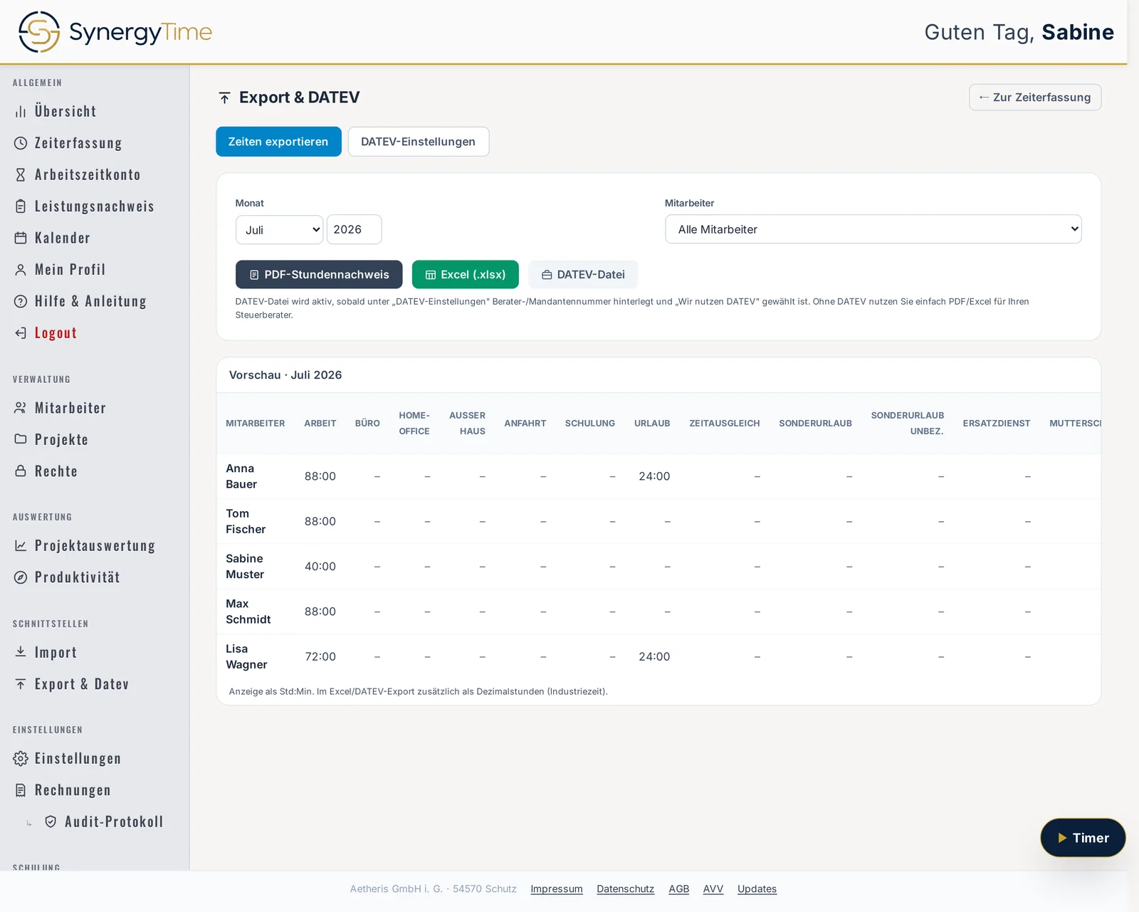Click the Zeiterfassung clock icon
This screenshot has width=1139, height=912.
[x=21, y=143]
